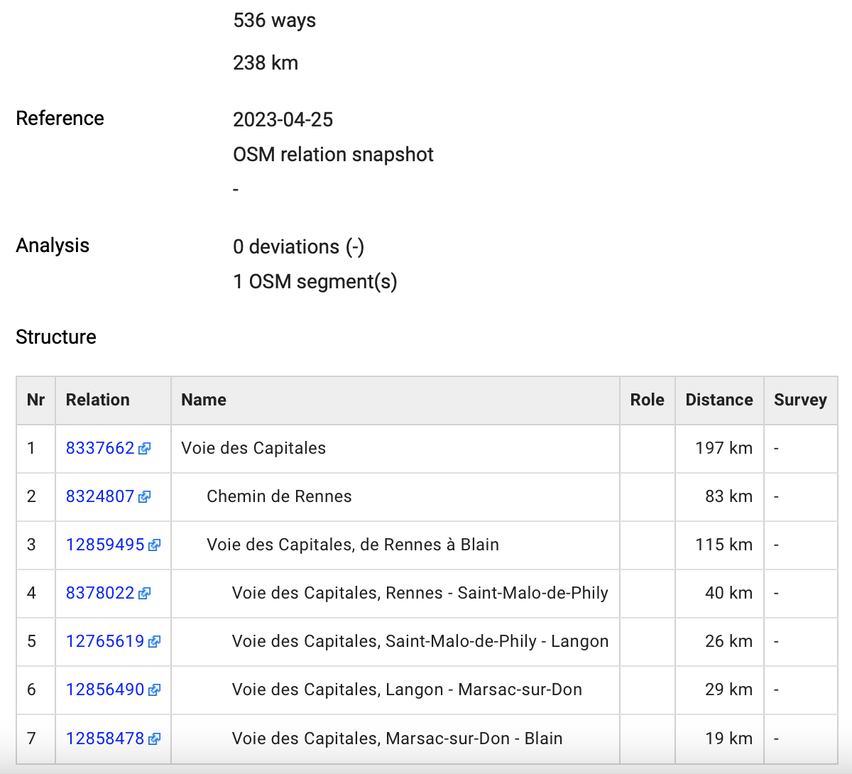Select the Distance column header
Image resolution: width=852 pixels, height=774 pixels.
[x=719, y=400]
